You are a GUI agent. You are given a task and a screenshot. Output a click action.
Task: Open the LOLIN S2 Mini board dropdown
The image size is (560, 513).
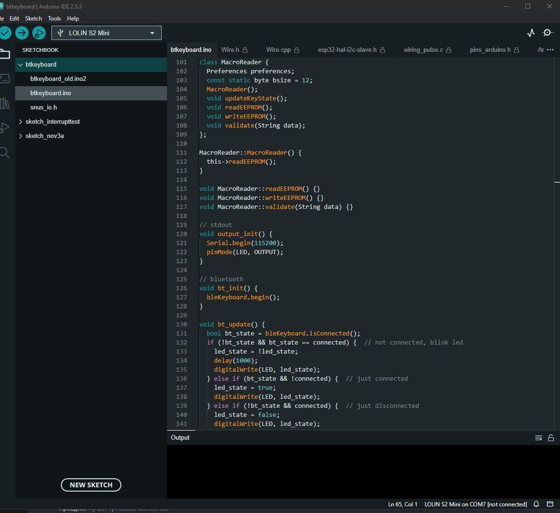(x=107, y=33)
